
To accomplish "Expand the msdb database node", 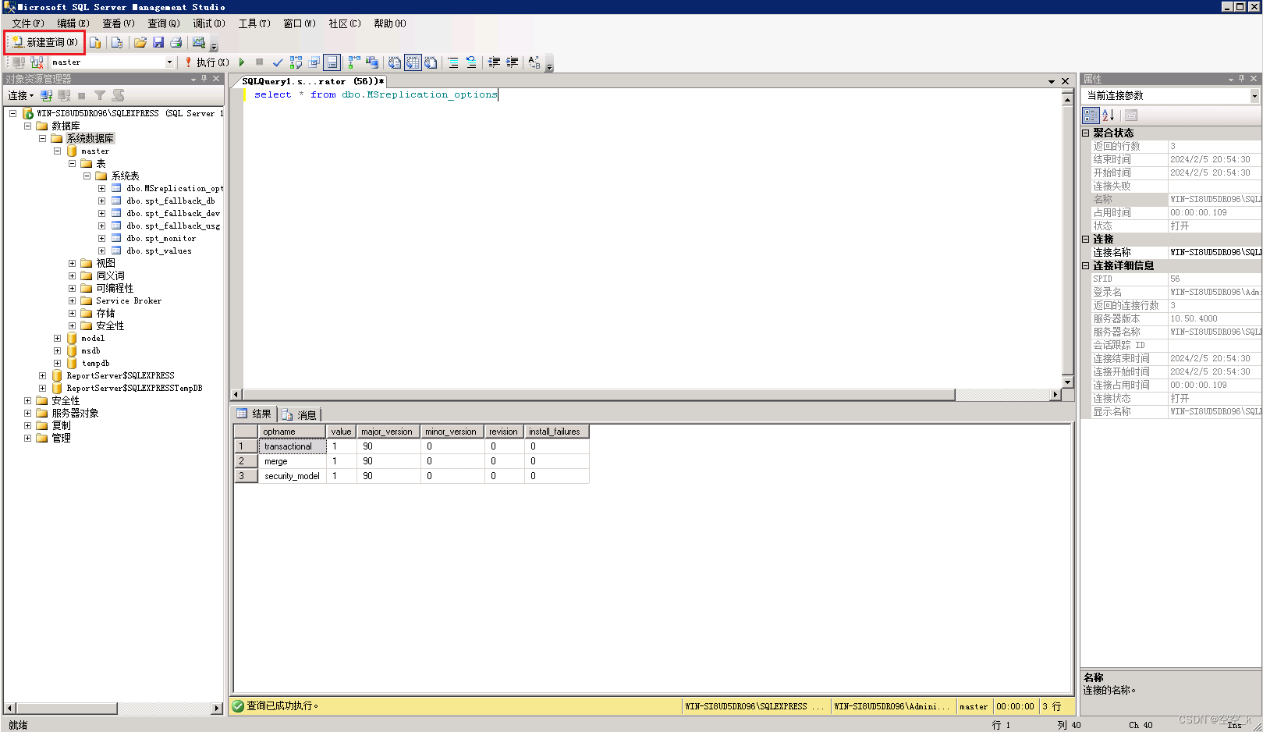I will pyautogui.click(x=57, y=350).
